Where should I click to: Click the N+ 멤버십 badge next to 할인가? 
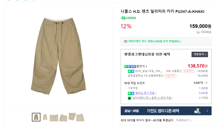pos(130,66)
